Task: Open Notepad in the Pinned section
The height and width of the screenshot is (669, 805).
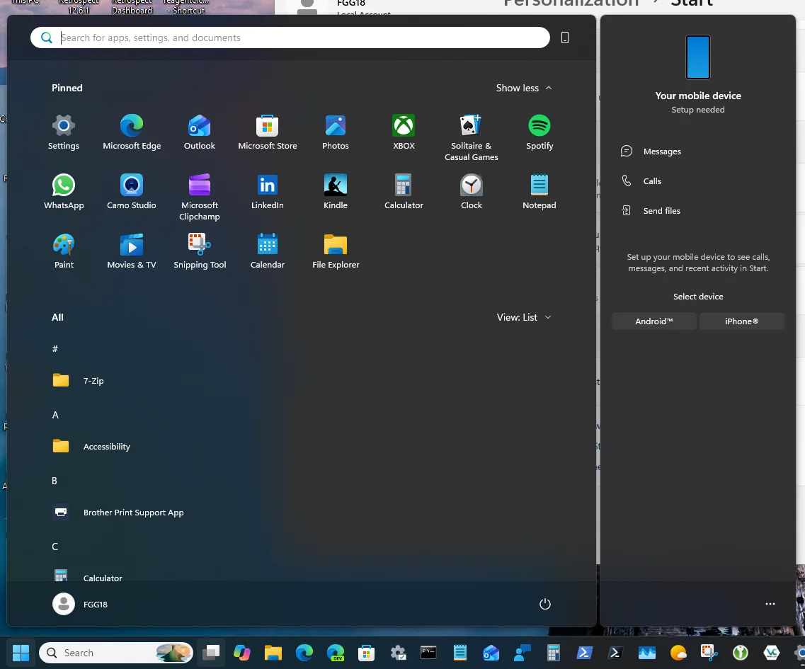Action: 539,192
